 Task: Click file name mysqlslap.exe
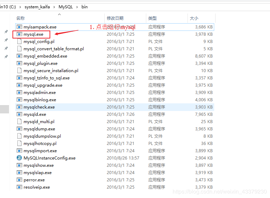[38, 173]
